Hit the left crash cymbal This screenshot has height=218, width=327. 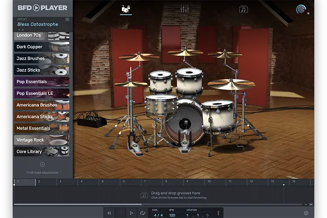pos(138,57)
